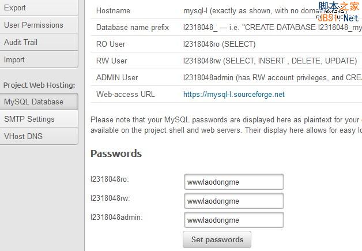This screenshot has width=362, height=251.
Task: Focus the l2318048rw password field
Action: [233, 201]
